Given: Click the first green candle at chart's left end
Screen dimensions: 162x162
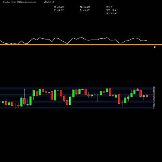Looking at the screenshot, I should click(x=3, y=102).
